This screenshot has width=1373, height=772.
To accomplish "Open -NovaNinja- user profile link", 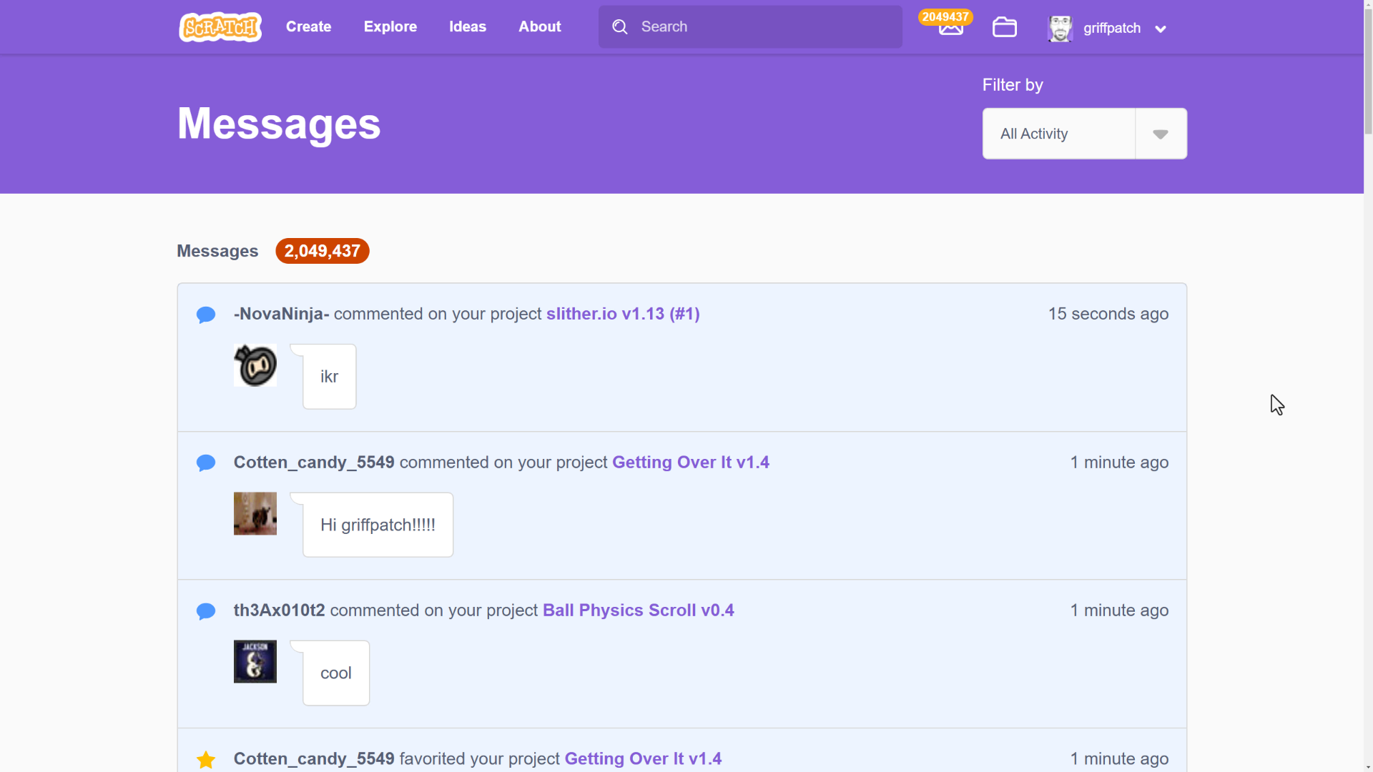I will 282,314.
